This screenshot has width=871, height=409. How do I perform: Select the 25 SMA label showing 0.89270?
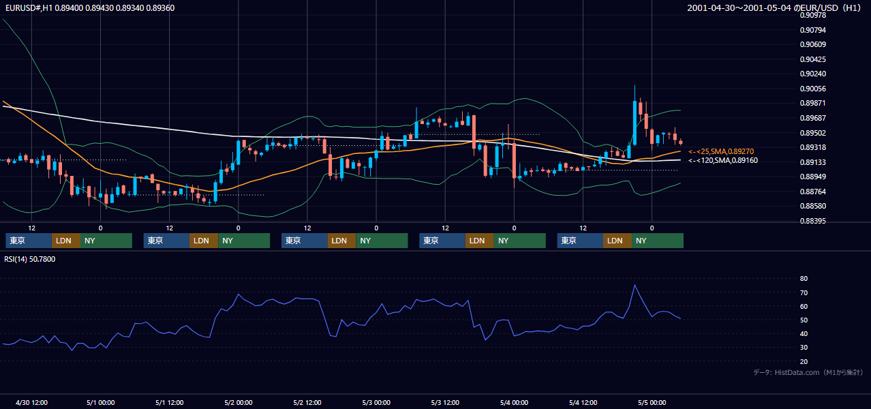(721, 151)
